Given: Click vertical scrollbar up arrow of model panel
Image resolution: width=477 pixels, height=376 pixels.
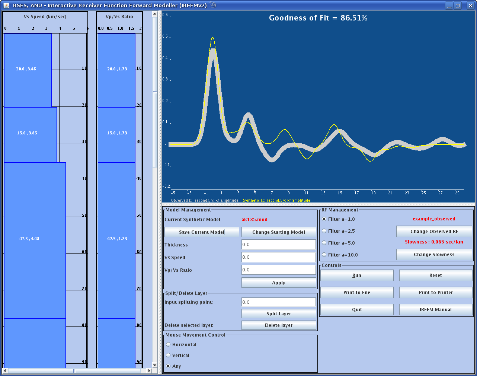Looking at the screenshot, I should coord(155,14).
